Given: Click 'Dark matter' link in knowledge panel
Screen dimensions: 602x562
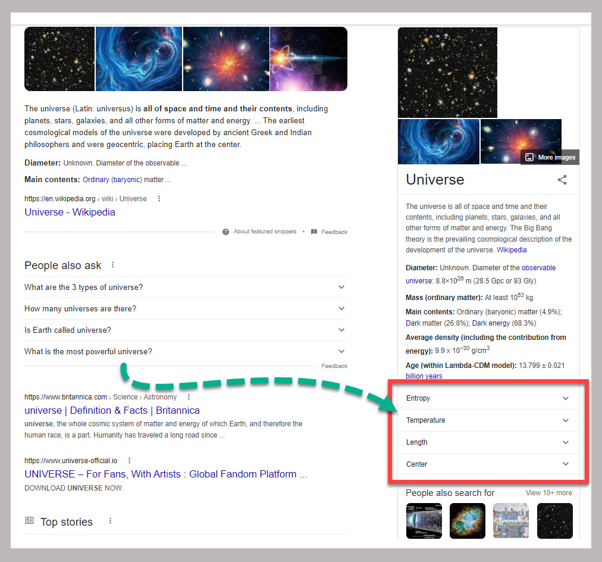Looking at the screenshot, I should tap(413, 323).
